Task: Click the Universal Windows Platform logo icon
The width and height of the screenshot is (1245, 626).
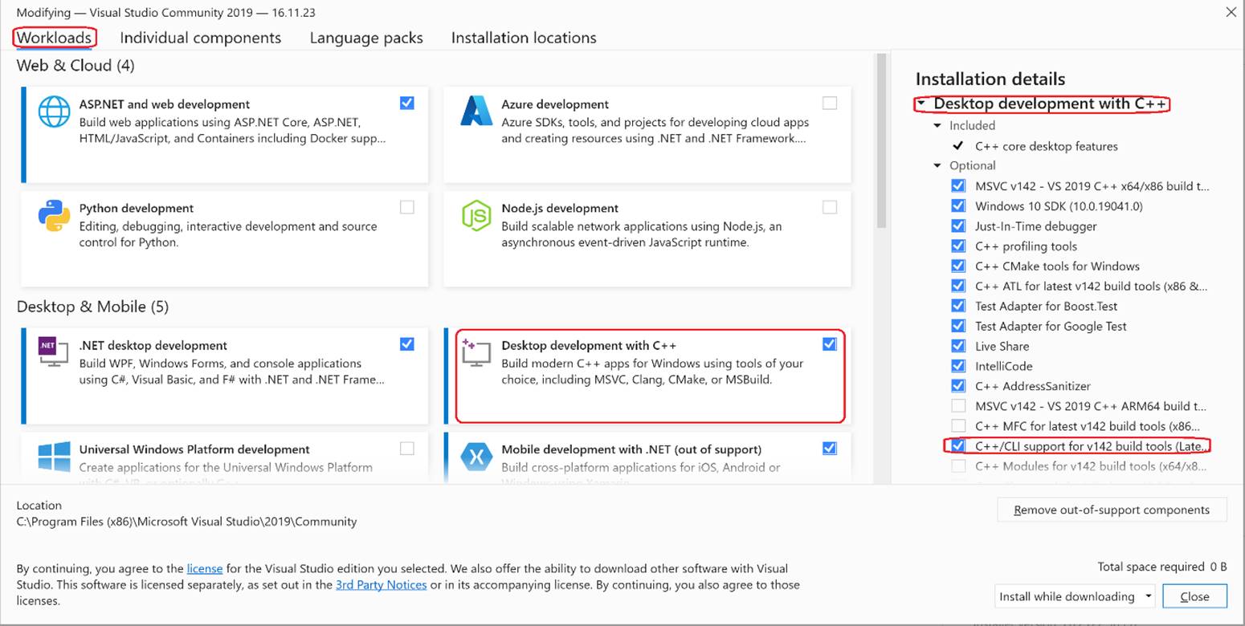Action: coord(54,457)
